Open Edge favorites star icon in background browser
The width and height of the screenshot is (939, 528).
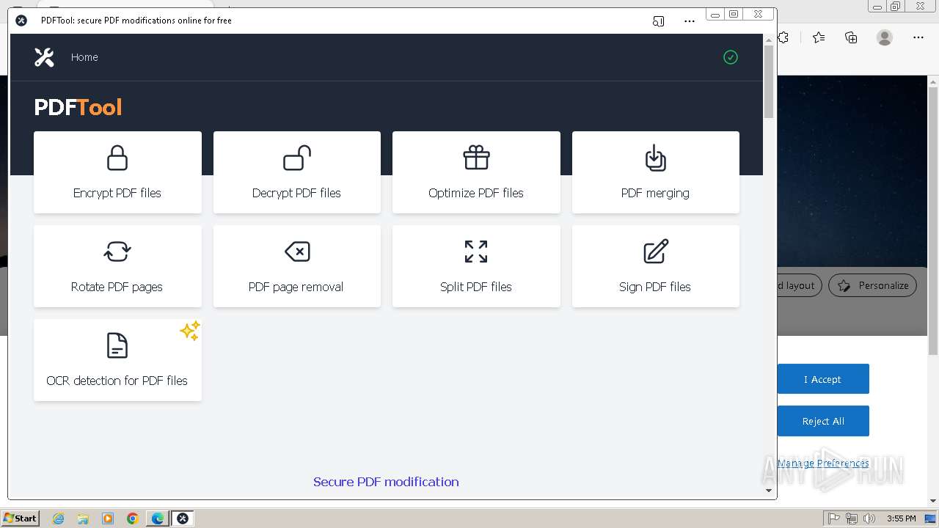coord(819,37)
